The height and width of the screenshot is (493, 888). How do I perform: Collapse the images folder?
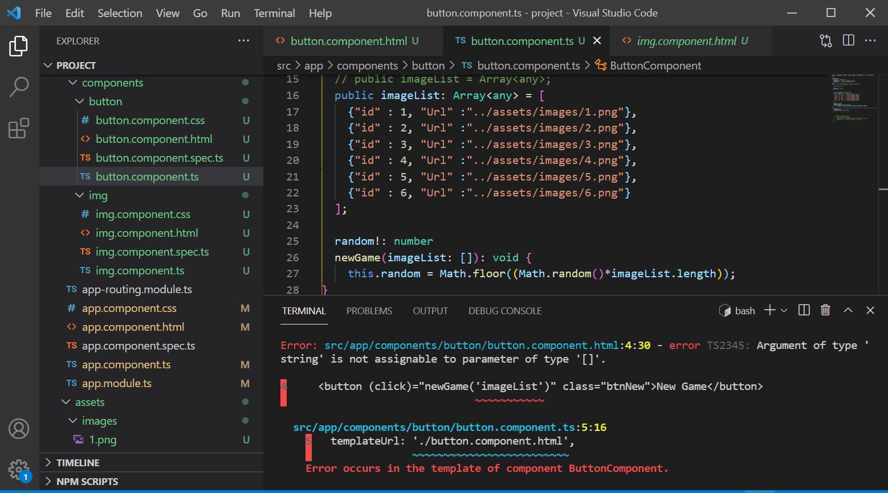point(151,421)
